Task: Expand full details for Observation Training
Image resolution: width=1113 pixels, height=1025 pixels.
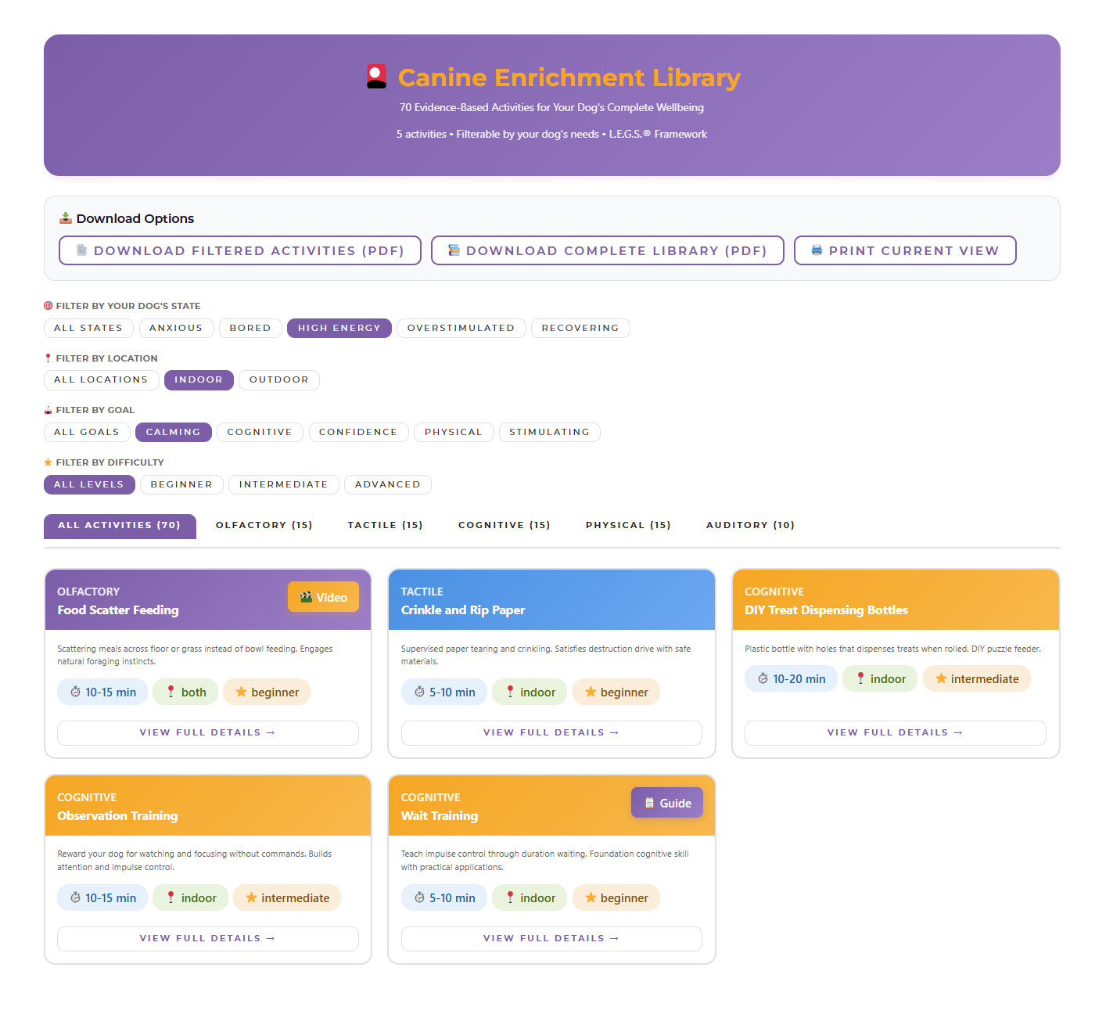Action: coord(207,938)
